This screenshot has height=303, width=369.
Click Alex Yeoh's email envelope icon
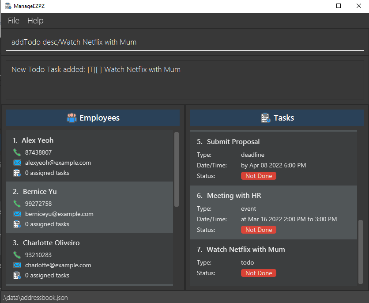click(x=17, y=163)
